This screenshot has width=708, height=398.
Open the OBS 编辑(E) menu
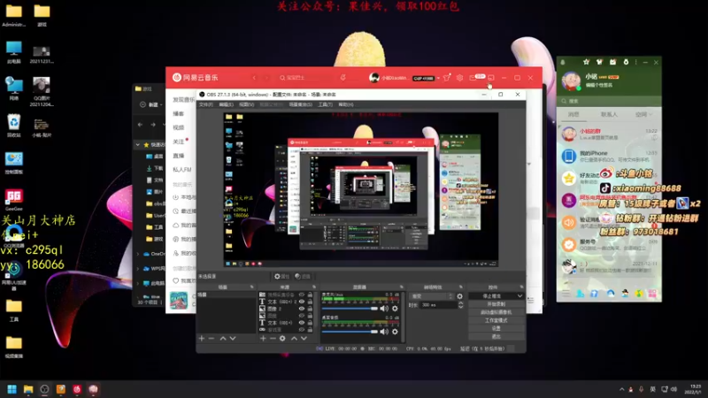click(227, 104)
